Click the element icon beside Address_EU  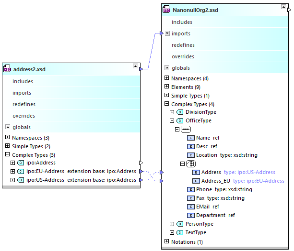tap(196, 181)
